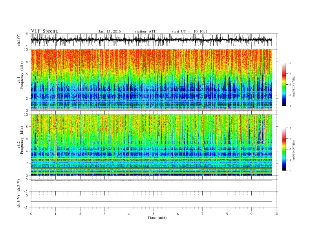Click the "ch.4(V)" axis label

[19, 201]
